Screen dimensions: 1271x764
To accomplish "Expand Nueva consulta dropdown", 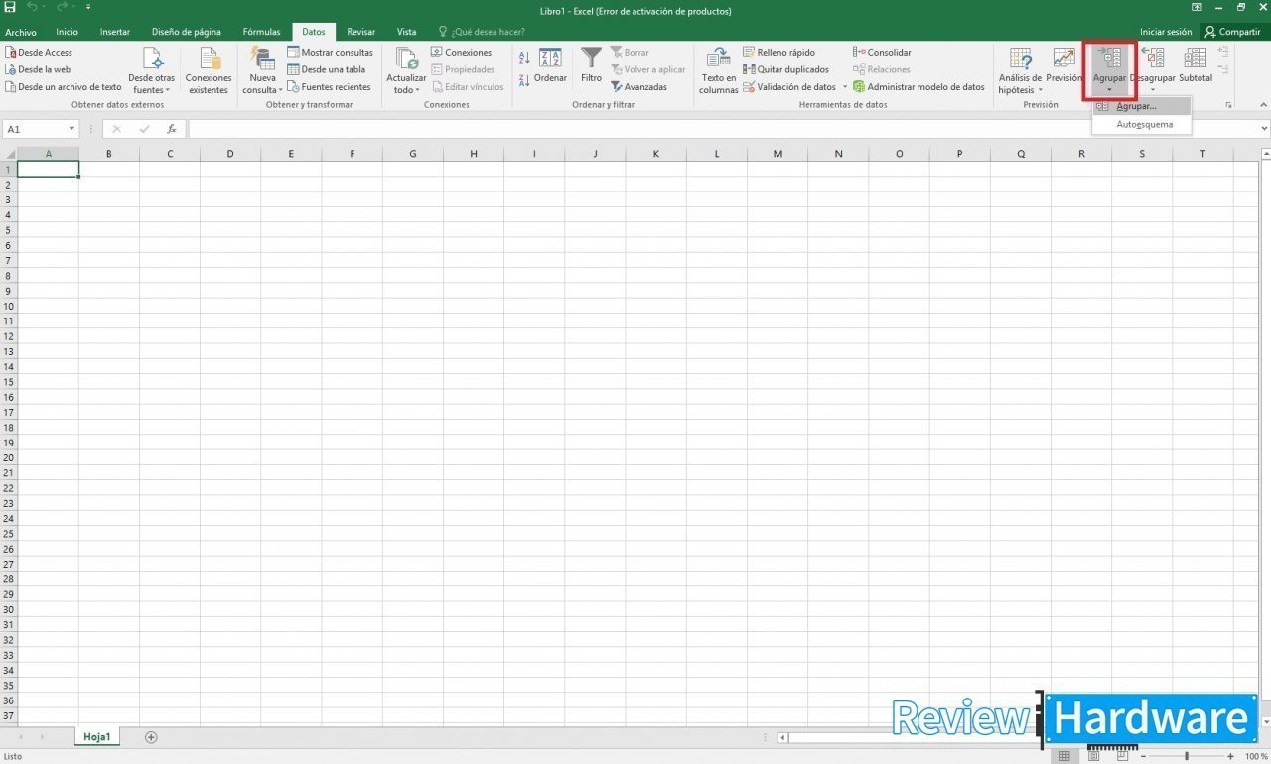I will tap(262, 70).
